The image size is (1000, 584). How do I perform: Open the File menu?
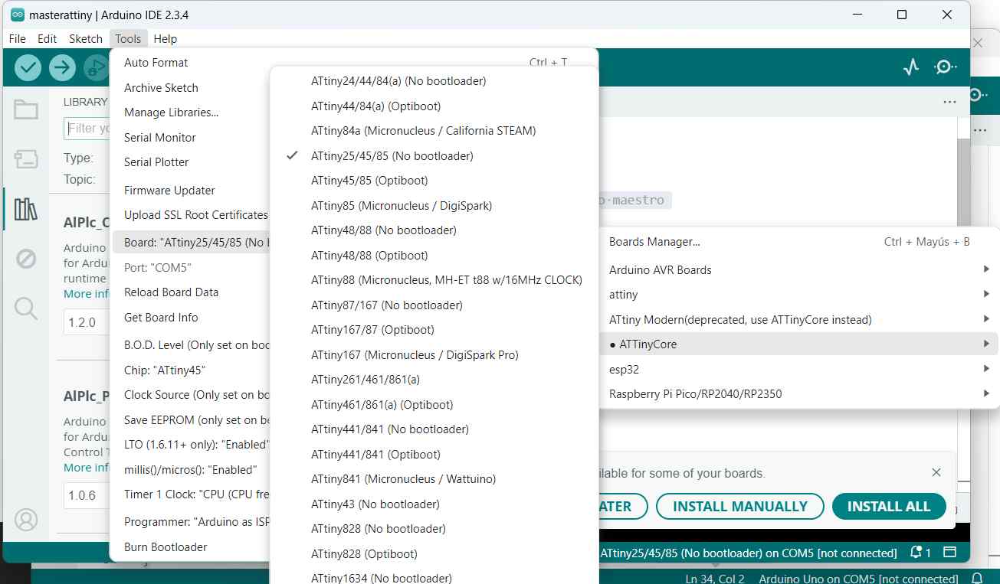pos(17,38)
